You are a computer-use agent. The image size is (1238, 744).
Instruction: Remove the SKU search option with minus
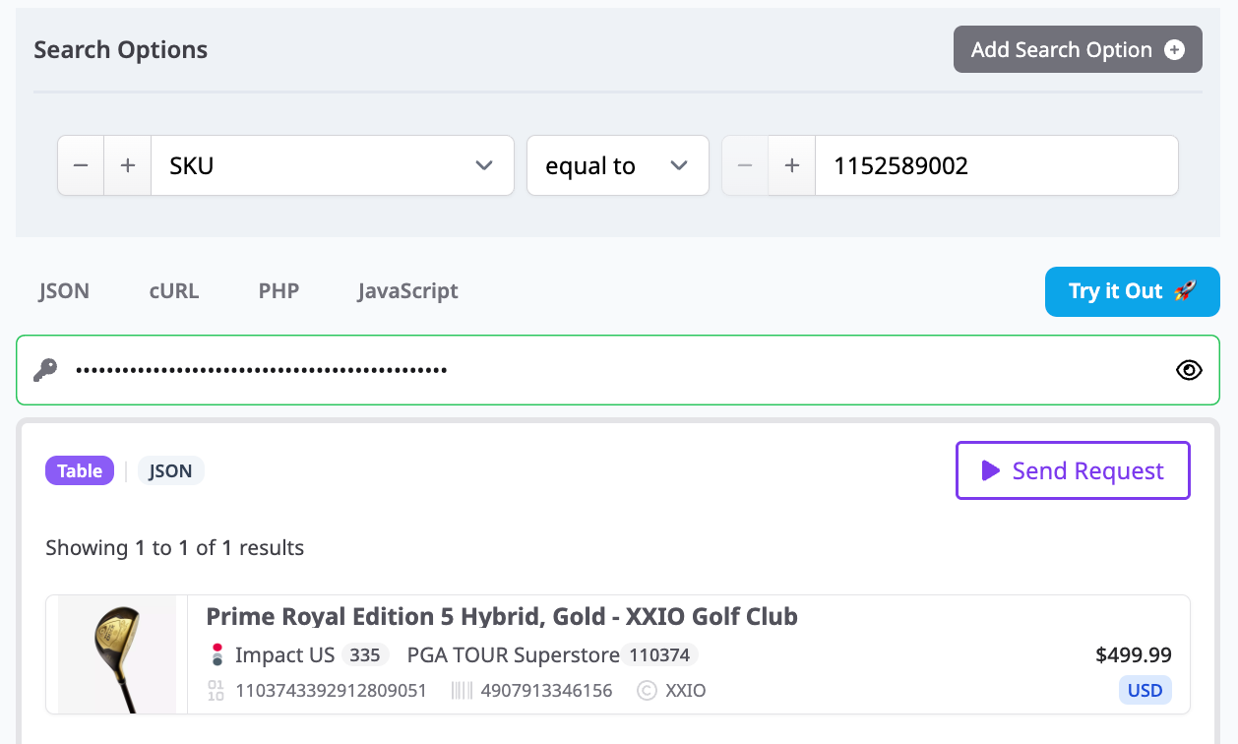click(x=81, y=165)
